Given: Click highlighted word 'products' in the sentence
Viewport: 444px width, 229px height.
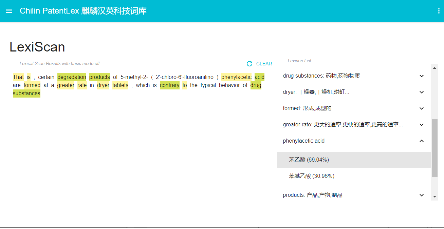Looking at the screenshot, I should click(99, 77).
